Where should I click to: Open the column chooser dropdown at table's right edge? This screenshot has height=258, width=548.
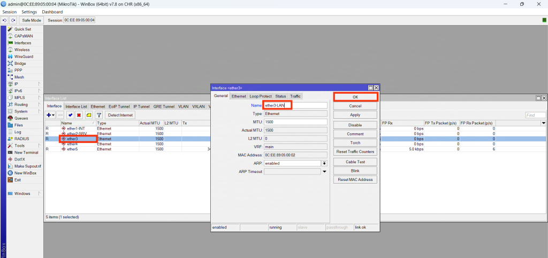[x=544, y=123]
